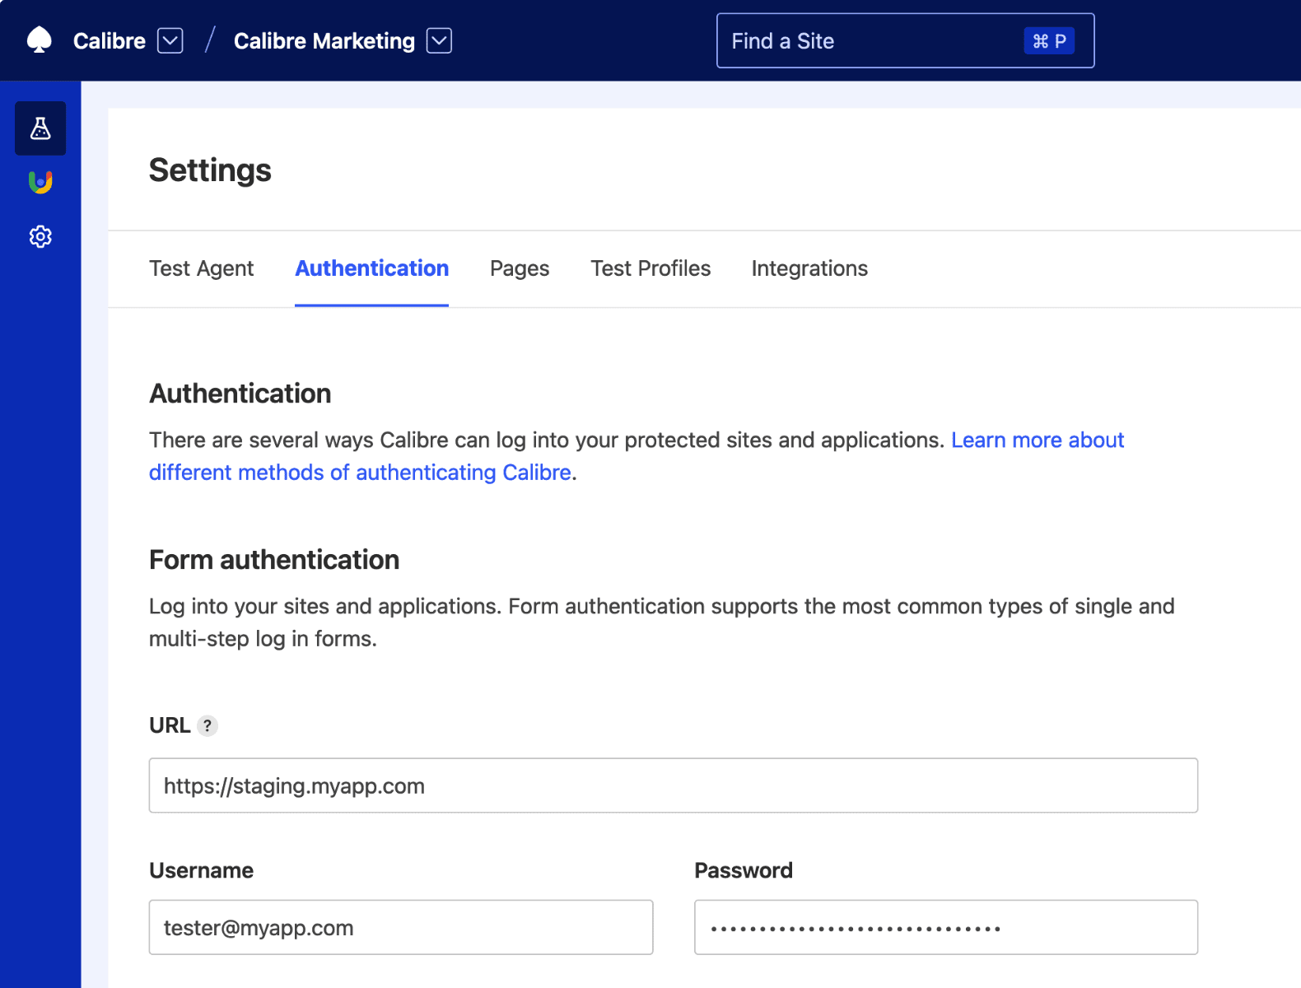This screenshot has width=1301, height=988.
Task: Click the Password input field
Action: [x=945, y=927]
